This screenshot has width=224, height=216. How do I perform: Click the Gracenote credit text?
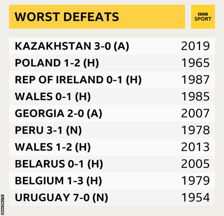3,205
